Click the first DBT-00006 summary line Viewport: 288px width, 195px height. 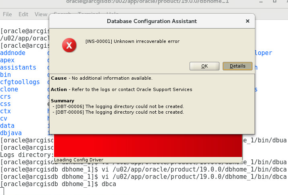(x=119, y=106)
